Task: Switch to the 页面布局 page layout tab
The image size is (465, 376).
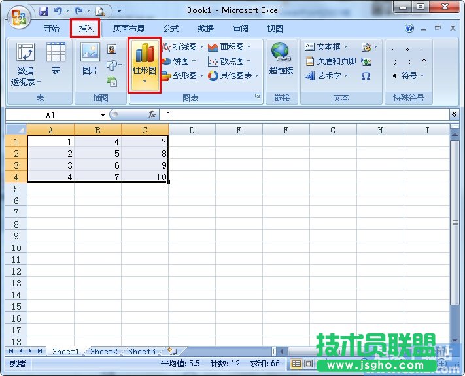Action: pyautogui.click(x=128, y=29)
